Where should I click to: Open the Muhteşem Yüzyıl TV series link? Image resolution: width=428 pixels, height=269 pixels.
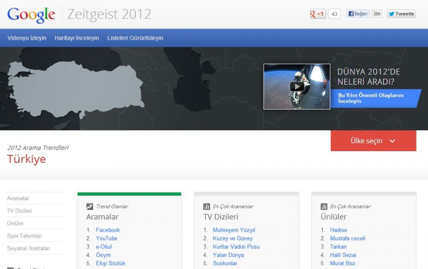point(233,230)
